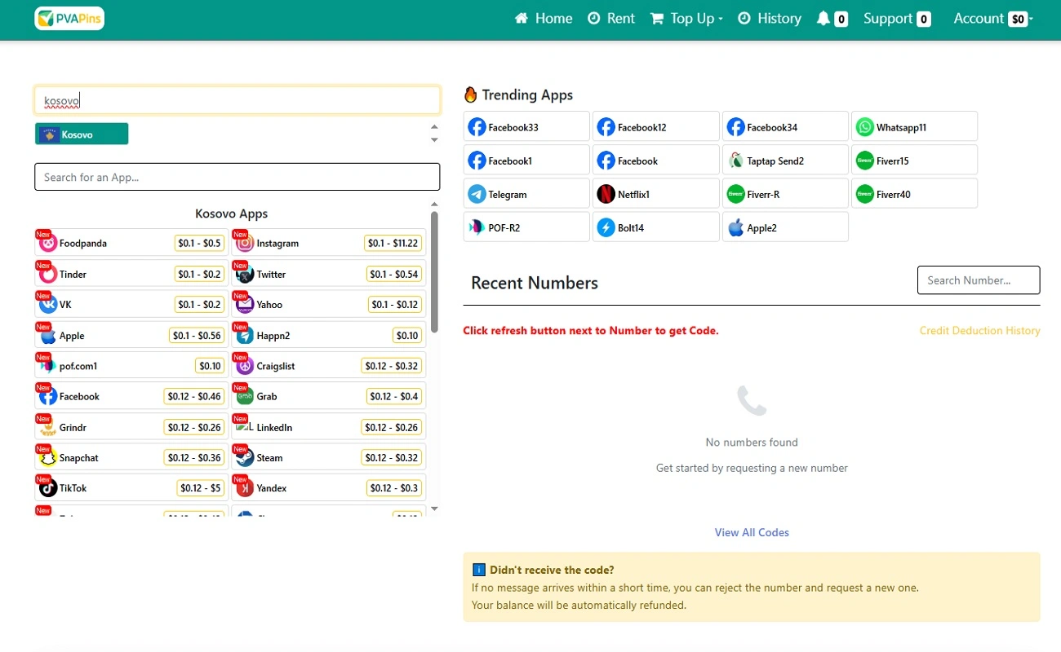
Task: Choose the Facebook1 trending app
Action: point(526,161)
